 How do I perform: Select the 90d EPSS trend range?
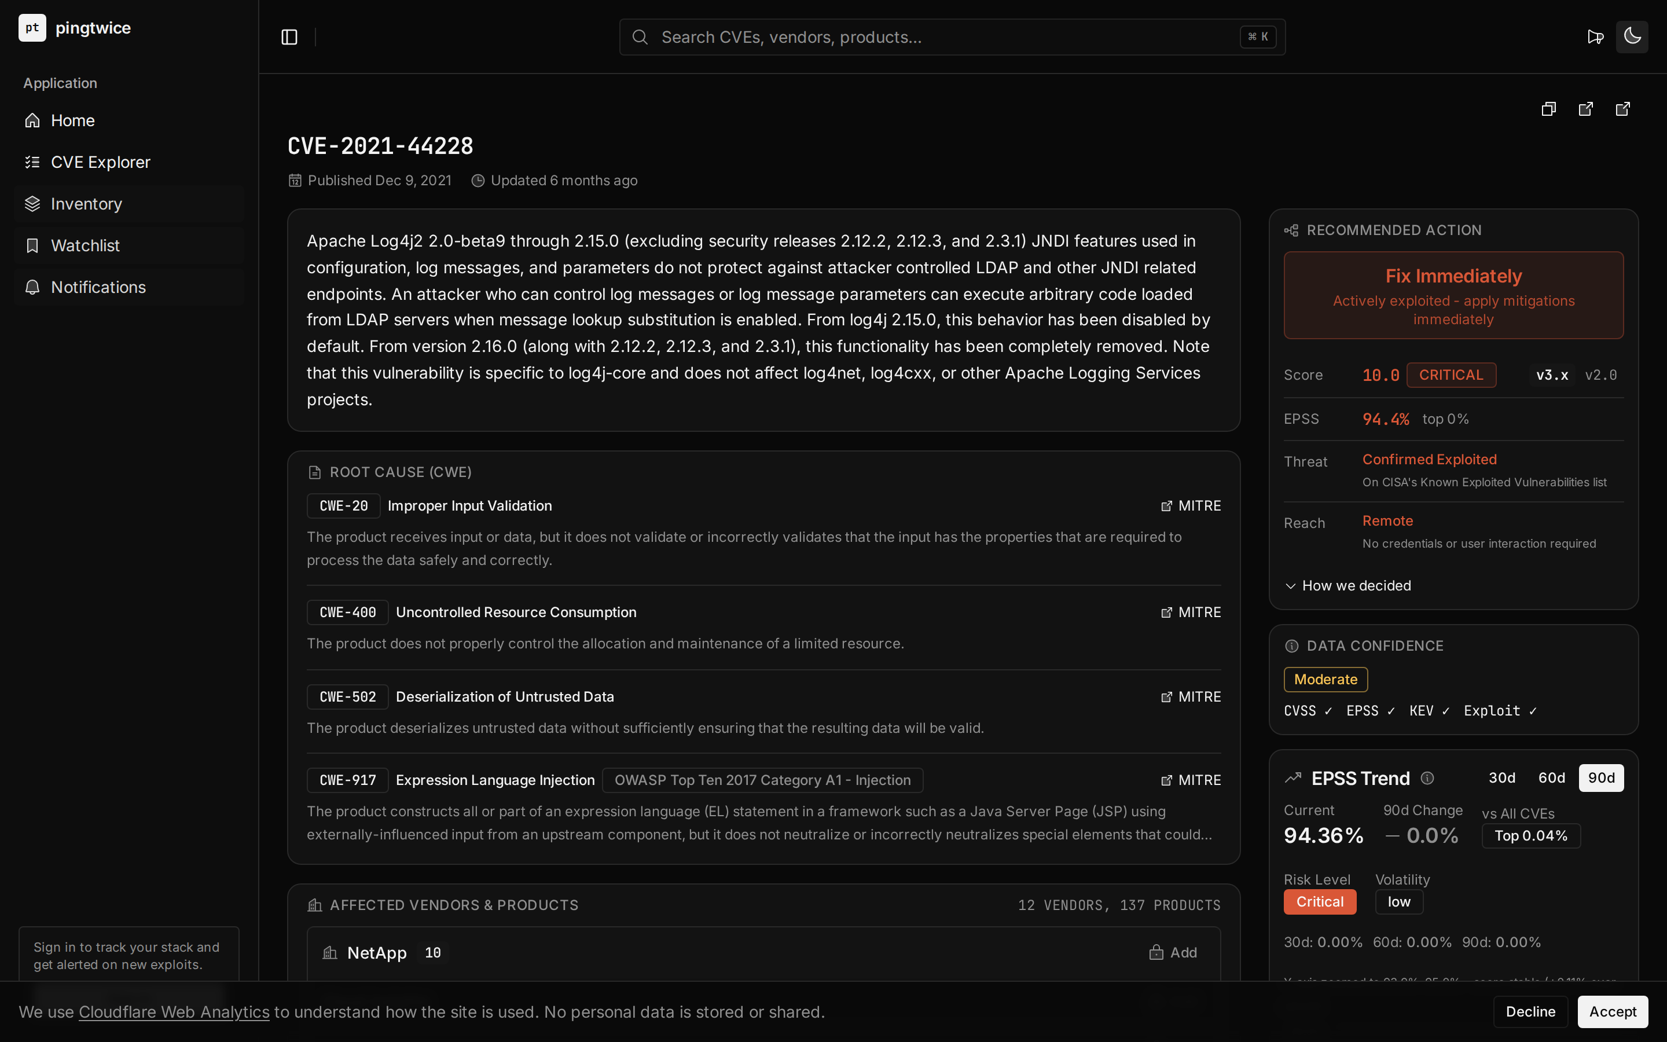[1601, 778]
